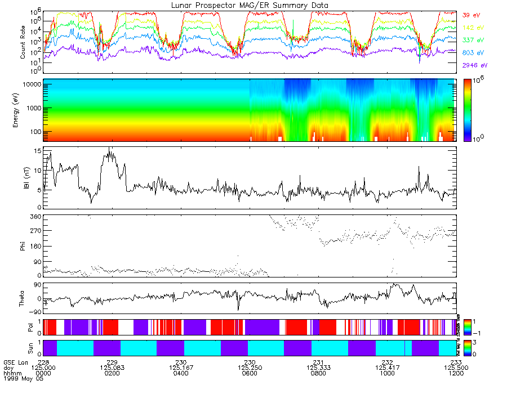Viewport: 507px width, 394px height.
Task: Click the energy spectrogram color bar
Action: click(467, 110)
